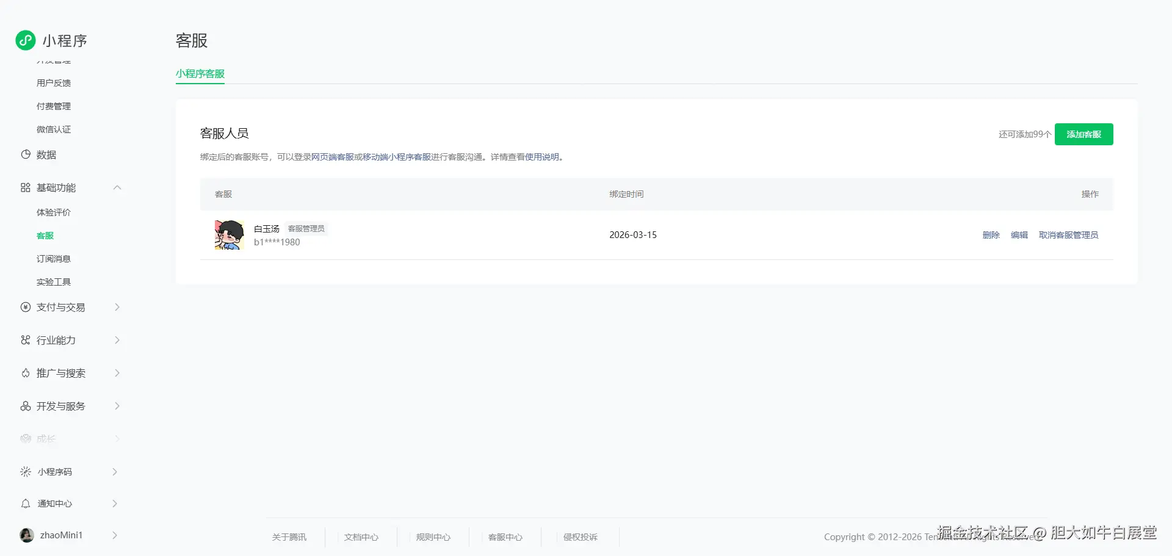Click the 推广与搜索 flame icon
The image size is (1172, 556).
click(26, 373)
